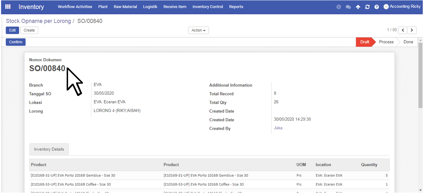Select the Inventory Details tab
The height and width of the screenshot is (193, 424).
pyautogui.click(x=49, y=149)
